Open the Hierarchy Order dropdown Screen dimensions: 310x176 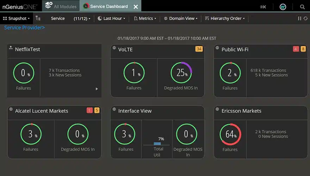click(x=225, y=18)
